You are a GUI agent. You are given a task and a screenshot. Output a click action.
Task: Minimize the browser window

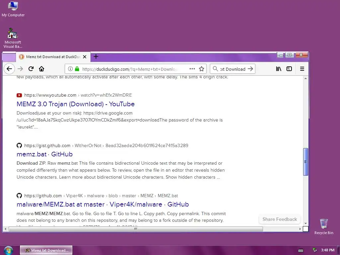pyautogui.click(x=281, y=55)
